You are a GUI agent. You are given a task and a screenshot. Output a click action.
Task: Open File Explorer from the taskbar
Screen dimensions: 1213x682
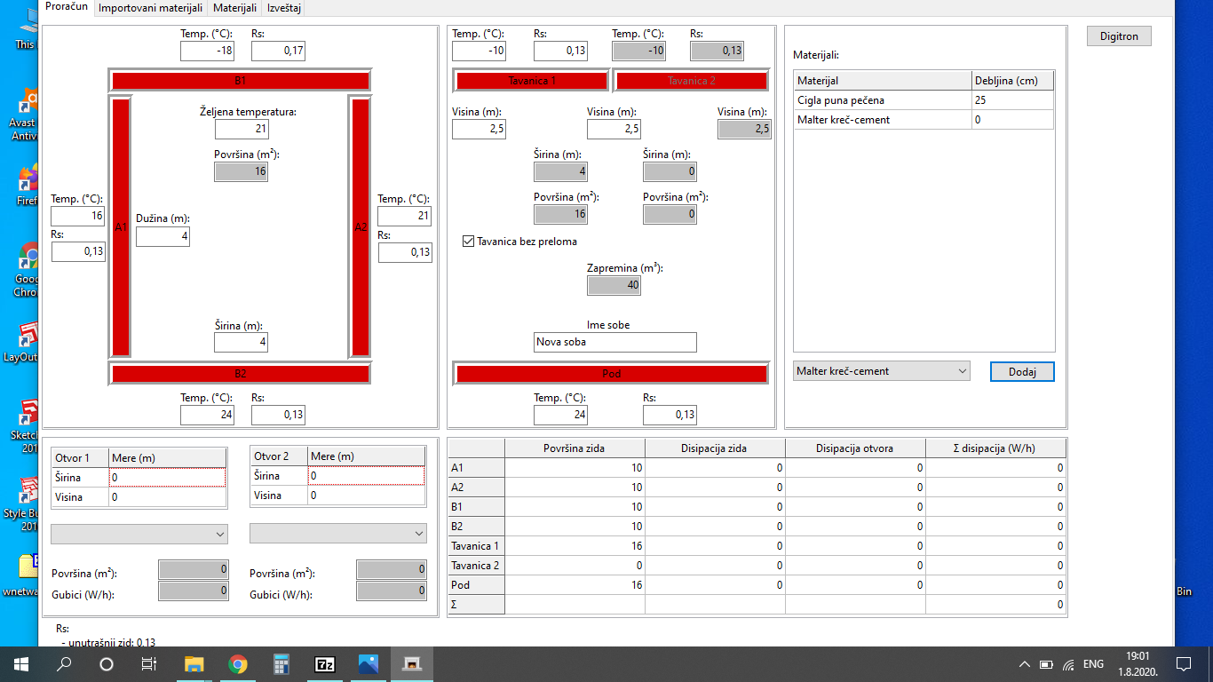point(194,663)
